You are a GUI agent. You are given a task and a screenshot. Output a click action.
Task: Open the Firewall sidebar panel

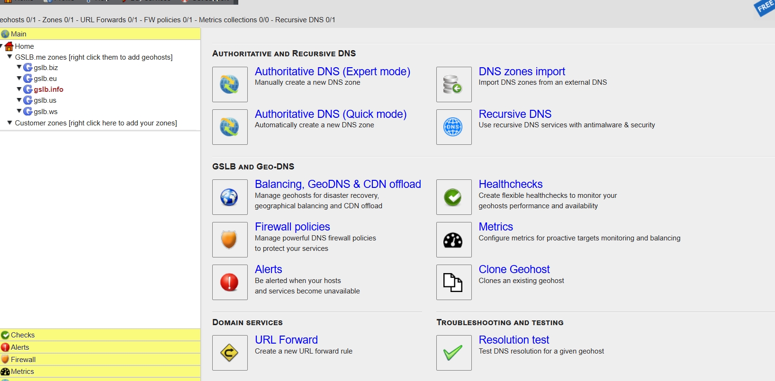click(x=23, y=360)
